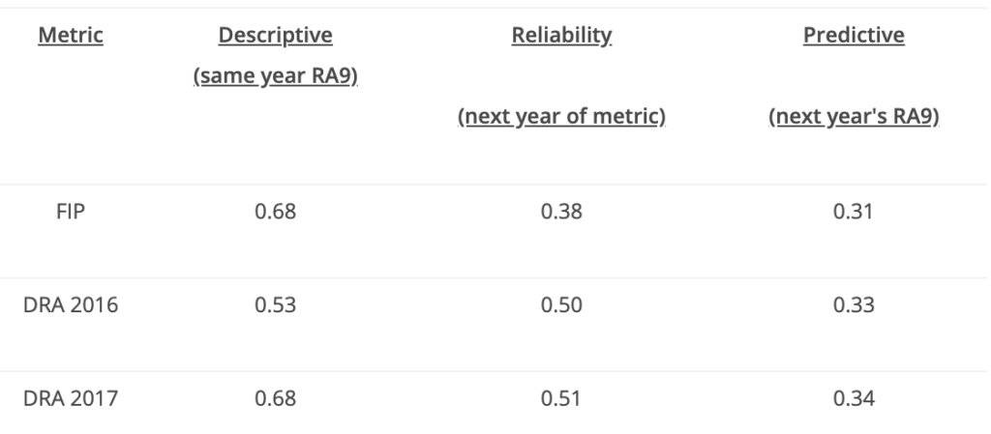Select the '(next year of metric)' subheading

click(561, 117)
